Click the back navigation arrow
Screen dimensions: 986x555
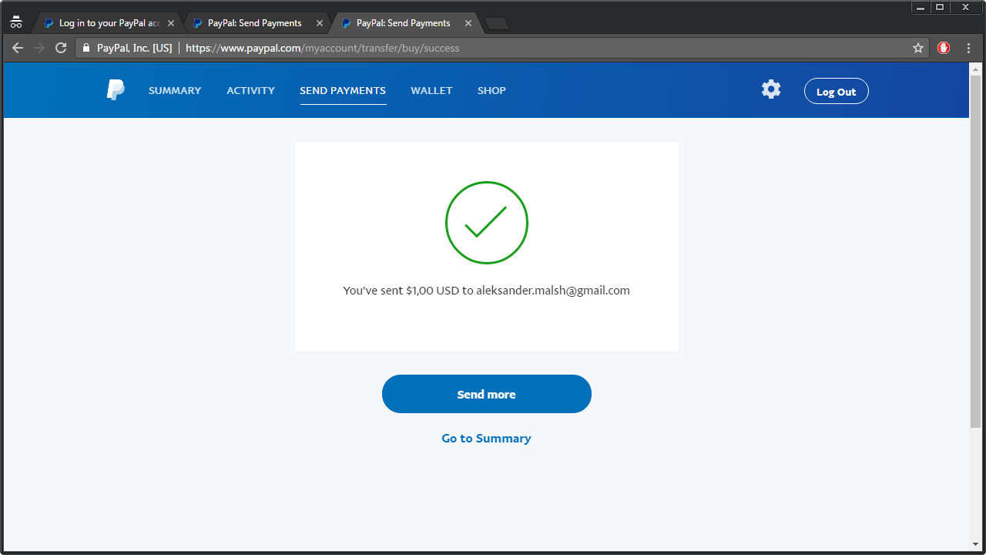[17, 48]
